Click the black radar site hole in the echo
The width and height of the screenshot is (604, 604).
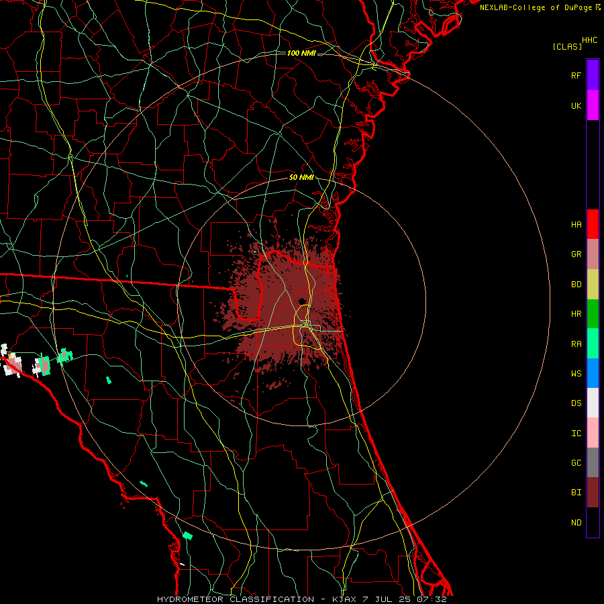(302, 301)
